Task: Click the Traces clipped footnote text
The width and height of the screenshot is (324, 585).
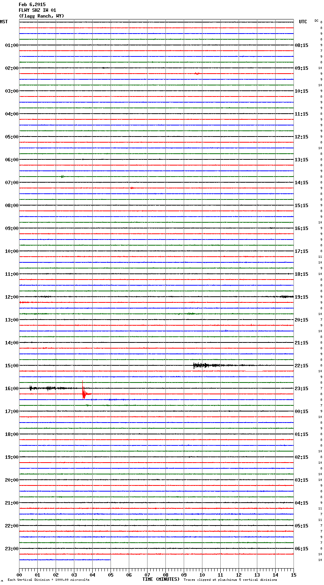Action: click(230, 580)
